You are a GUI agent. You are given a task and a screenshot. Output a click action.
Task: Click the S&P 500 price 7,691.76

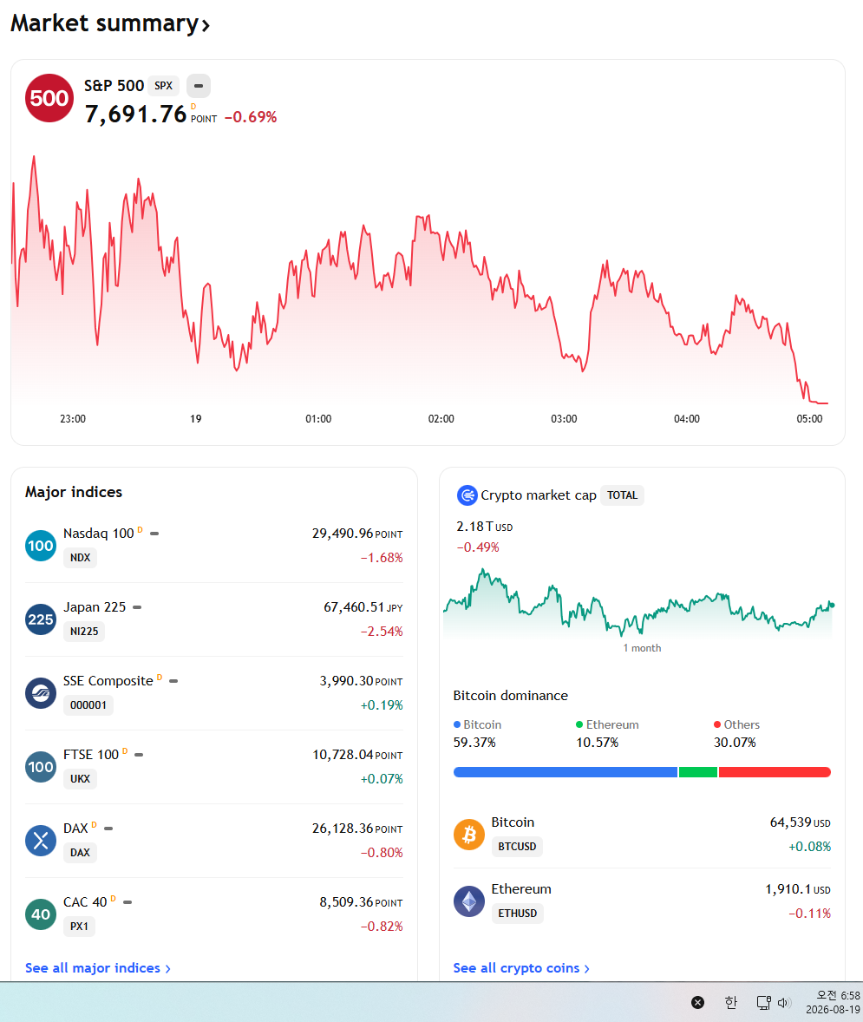(136, 114)
